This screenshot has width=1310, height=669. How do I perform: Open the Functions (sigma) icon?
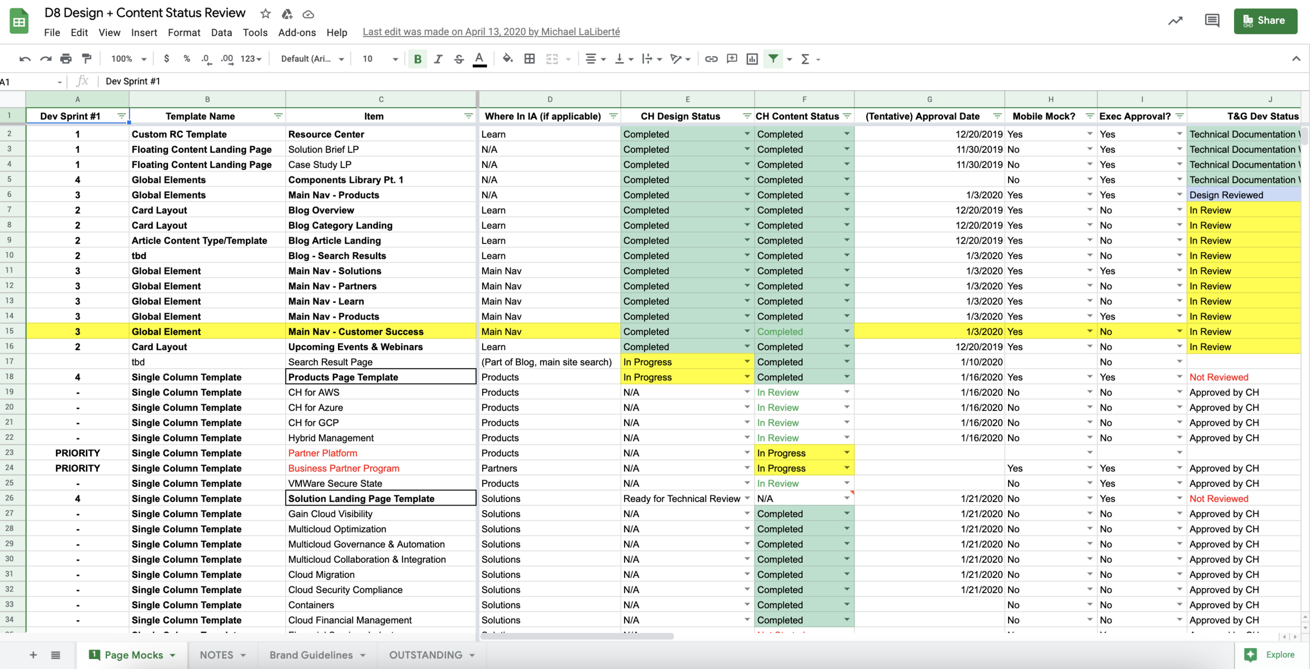805,59
